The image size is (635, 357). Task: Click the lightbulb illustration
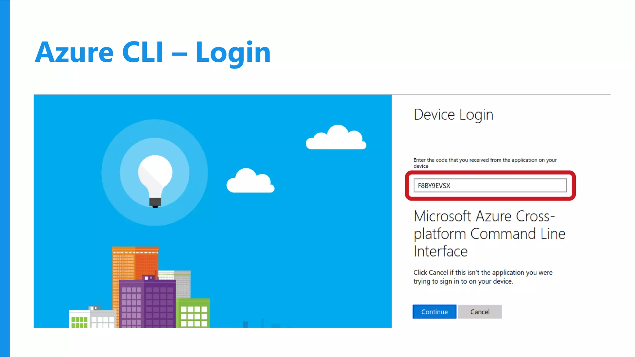pos(155,181)
